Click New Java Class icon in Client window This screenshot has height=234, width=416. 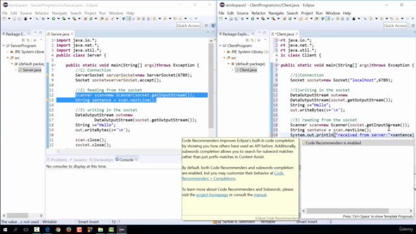[x=290, y=19]
